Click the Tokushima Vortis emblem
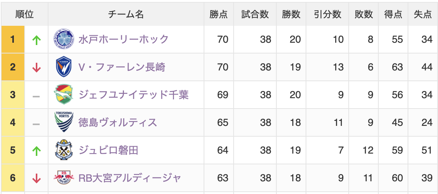The height and width of the screenshot is (194, 438). 63,122
